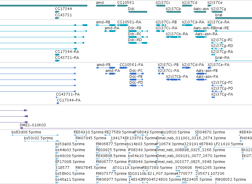Click the CG10561 gene label

(x=126, y=3)
